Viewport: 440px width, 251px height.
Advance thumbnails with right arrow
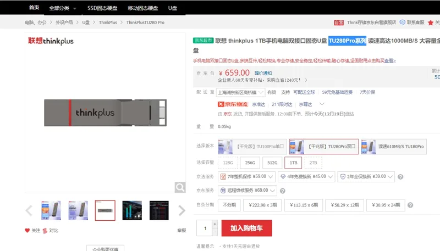click(x=182, y=211)
